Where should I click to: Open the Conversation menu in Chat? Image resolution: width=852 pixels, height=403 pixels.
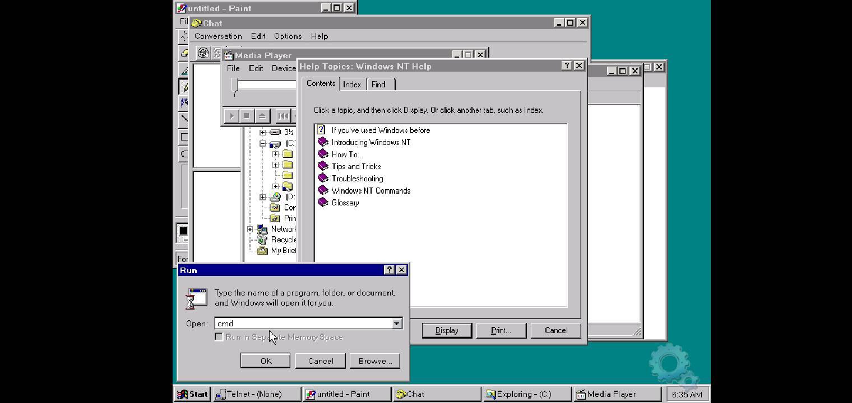point(218,36)
